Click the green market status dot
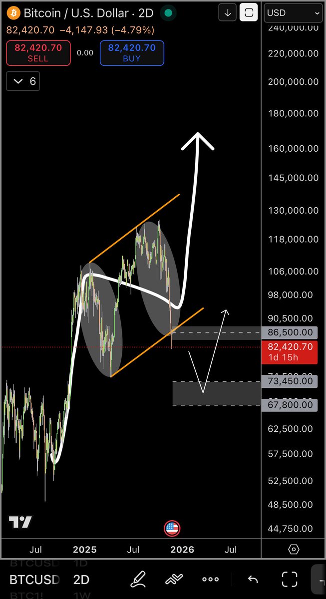Screen dimensions: 326x599 pos(169,13)
